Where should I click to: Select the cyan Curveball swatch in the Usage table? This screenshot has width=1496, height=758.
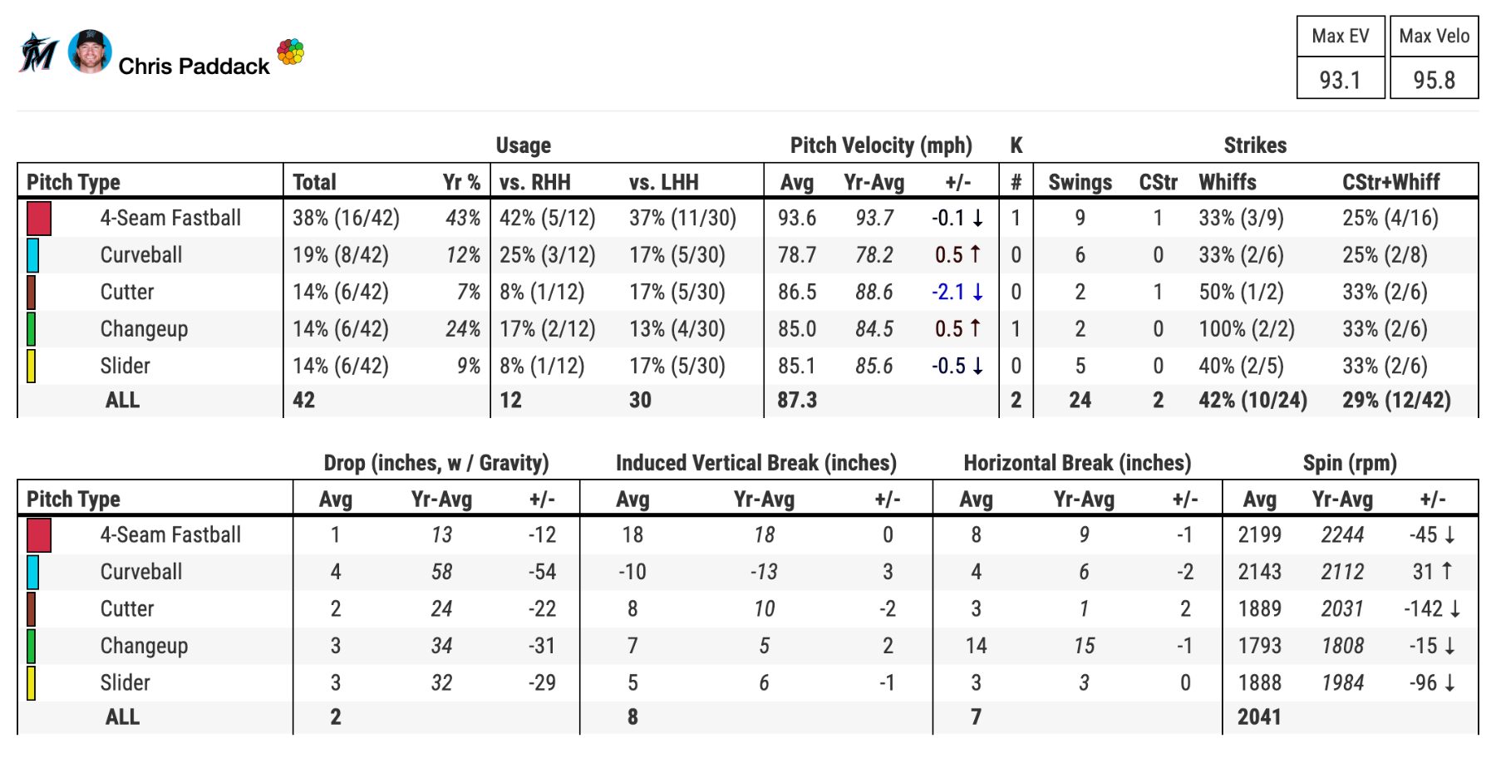coord(32,255)
